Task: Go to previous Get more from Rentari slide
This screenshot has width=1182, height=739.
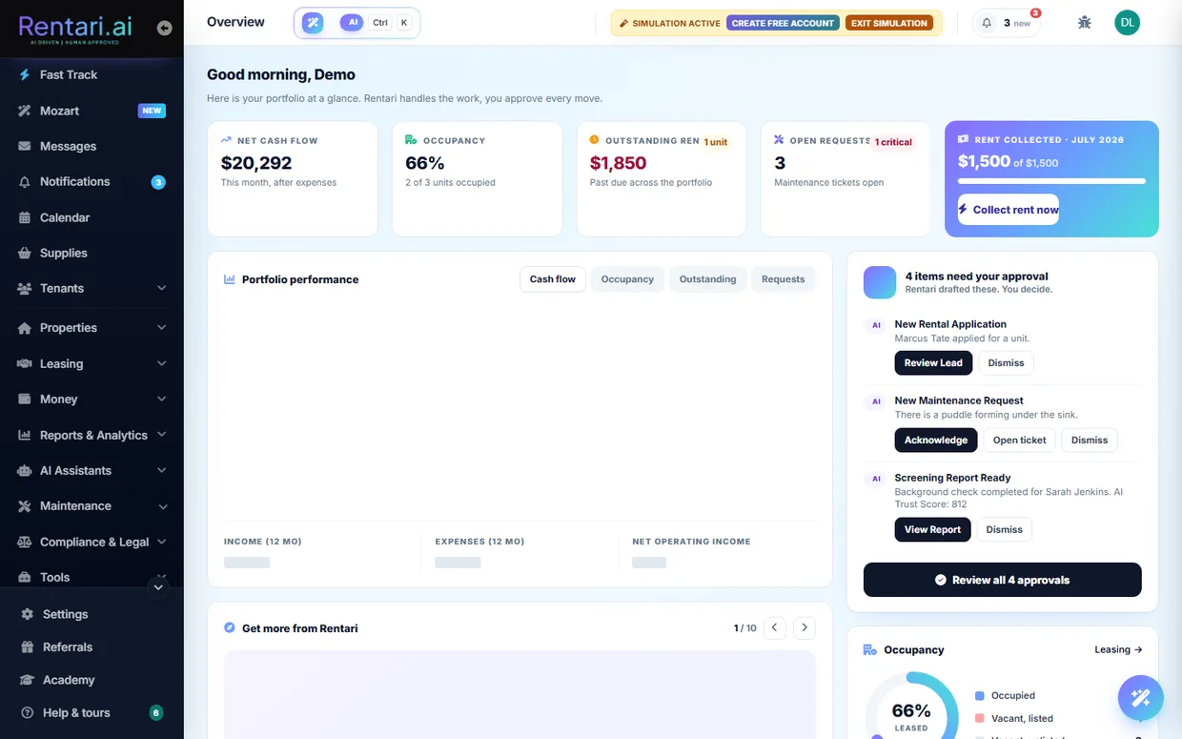Action: (775, 627)
